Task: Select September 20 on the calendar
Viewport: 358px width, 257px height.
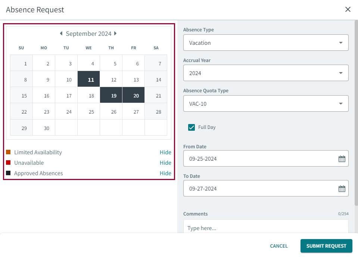Action: click(x=133, y=95)
